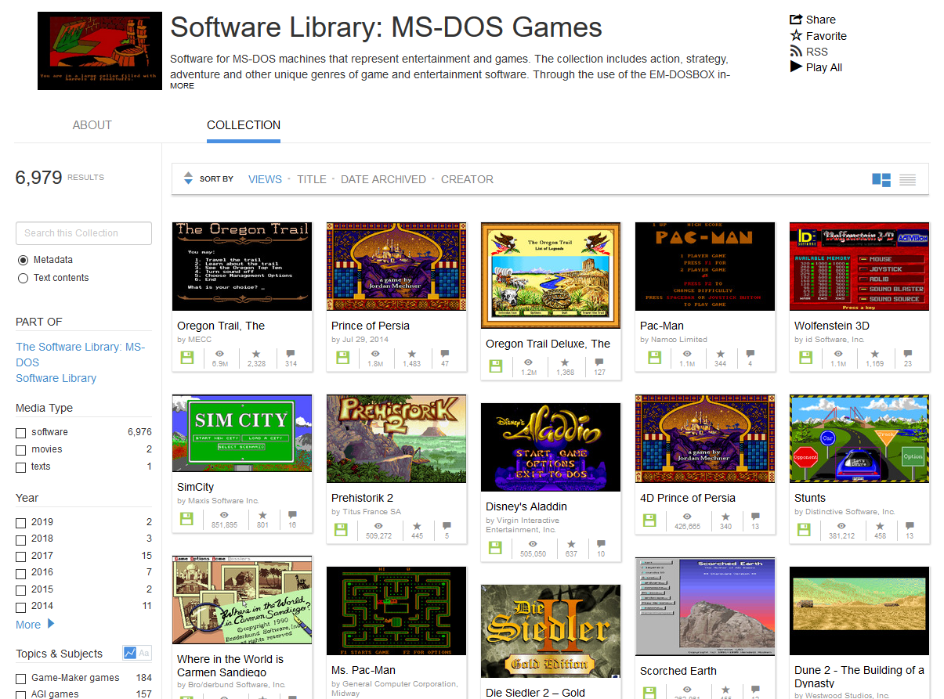Expand More years list
The height and width of the screenshot is (699, 944).
pyautogui.click(x=35, y=625)
